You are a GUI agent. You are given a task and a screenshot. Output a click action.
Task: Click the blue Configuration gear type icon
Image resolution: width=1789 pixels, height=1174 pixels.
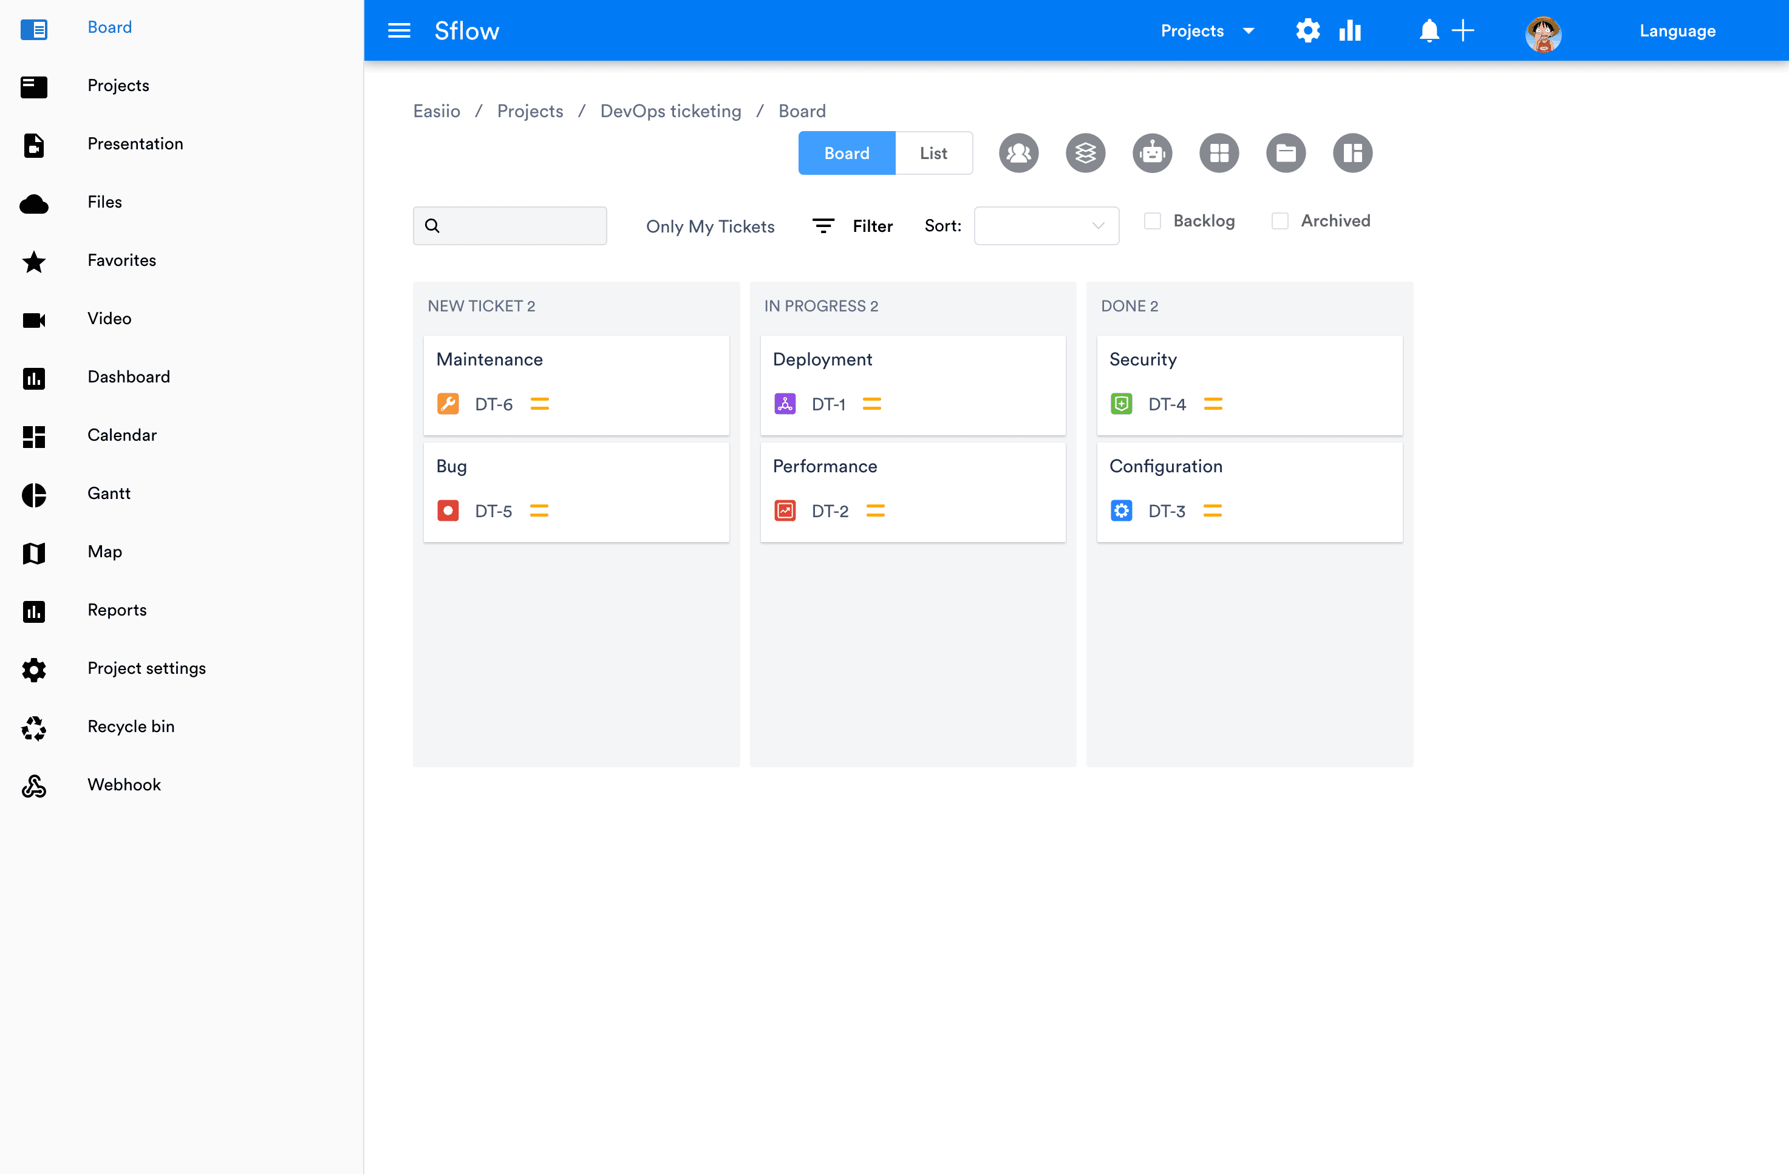click(x=1122, y=511)
